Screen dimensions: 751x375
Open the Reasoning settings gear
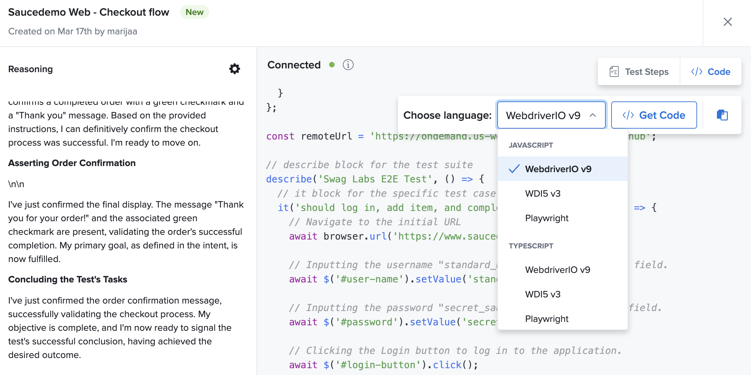235,69
